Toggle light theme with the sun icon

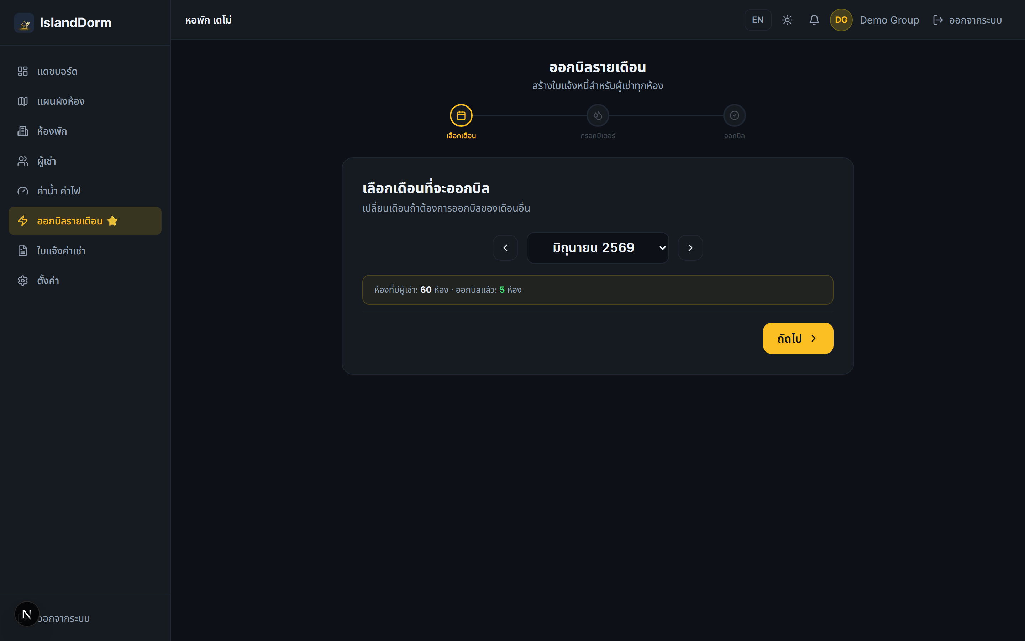[787, 20]
